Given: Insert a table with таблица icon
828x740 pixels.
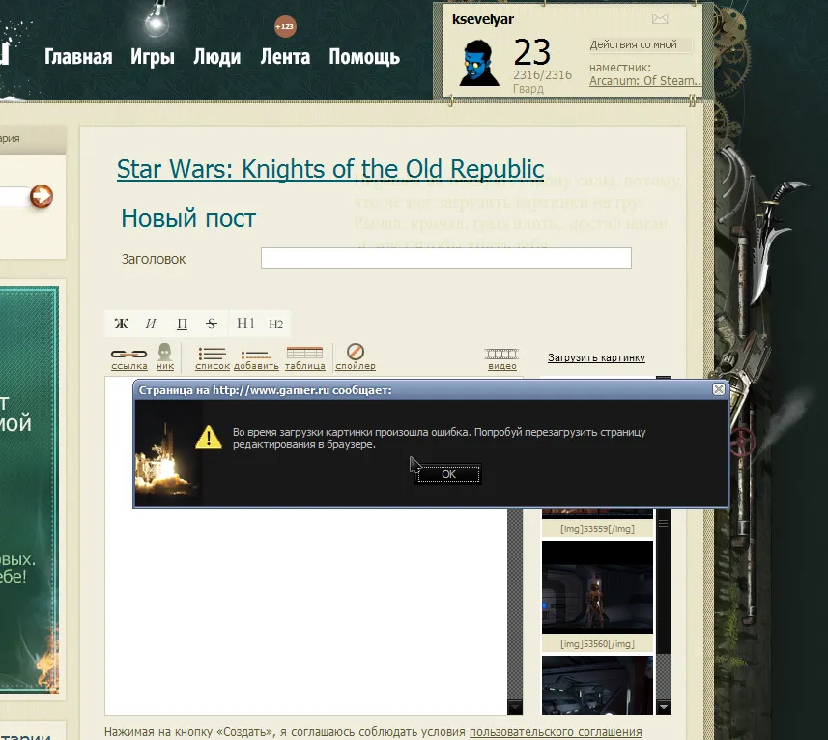Looking at the screenshot, I should pos(304,359).
